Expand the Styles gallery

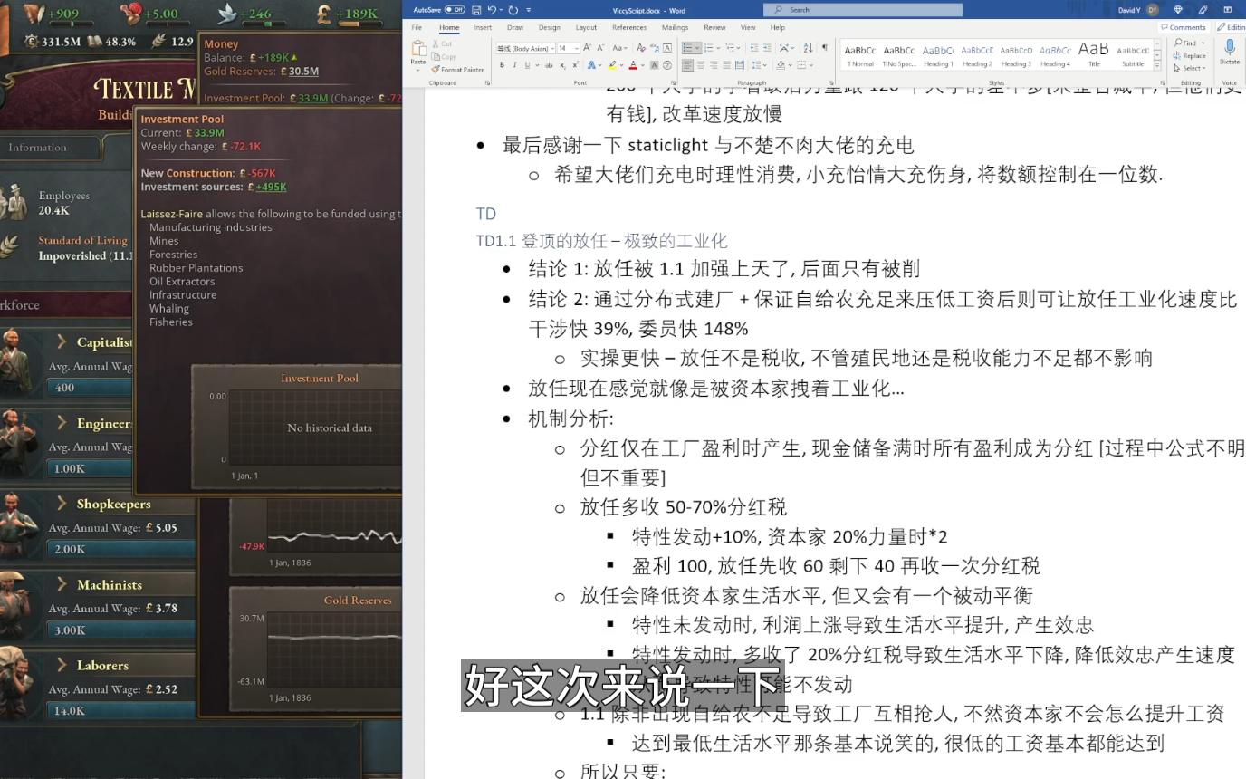point(1157,64)
